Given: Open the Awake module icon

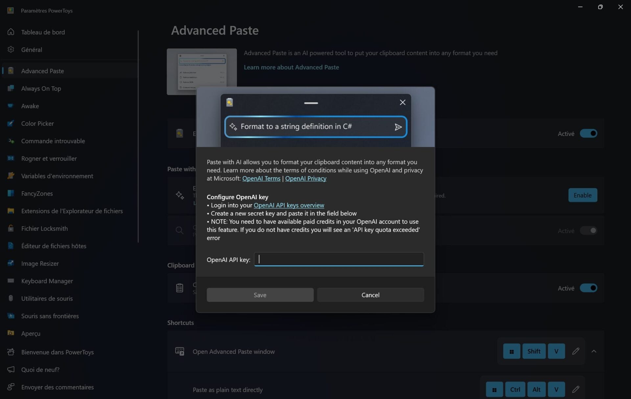Looking at the screenshot, I should (11, 106).
